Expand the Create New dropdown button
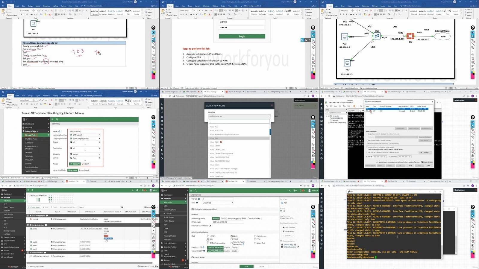 point(34,207)
